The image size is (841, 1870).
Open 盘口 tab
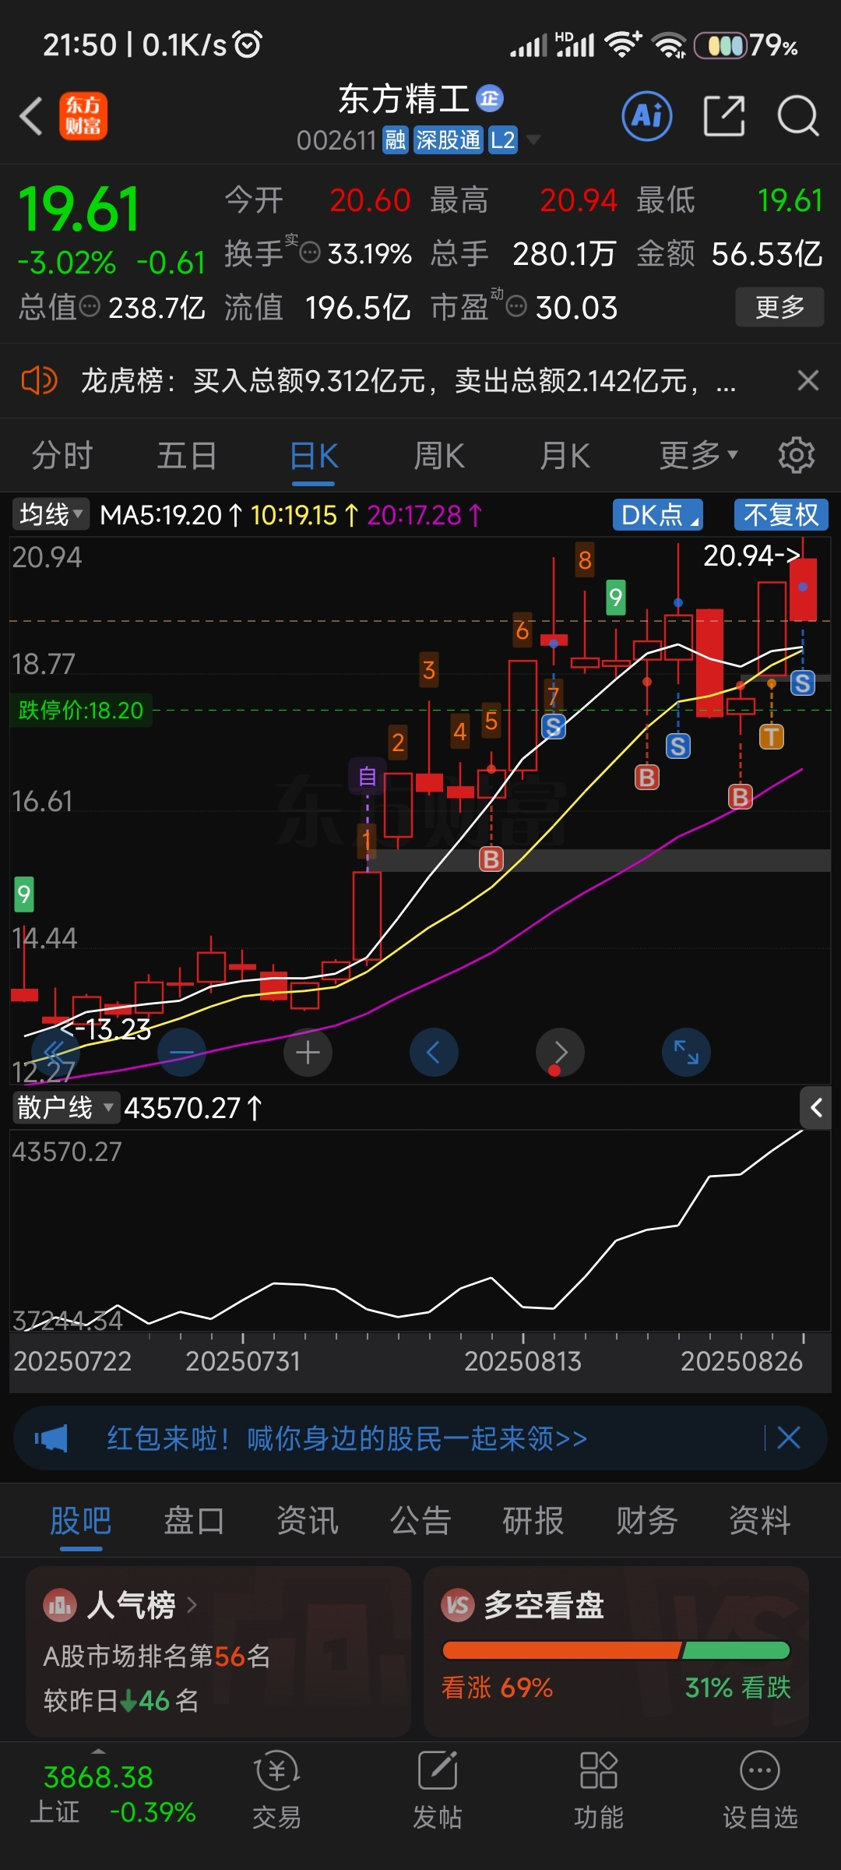coord(194,1521)
